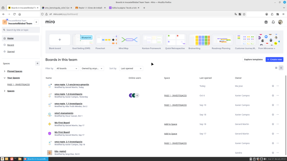Open the Owned by anyone dropdown
Viewport: 287px width, 161px height.
[x=92, y=68]
